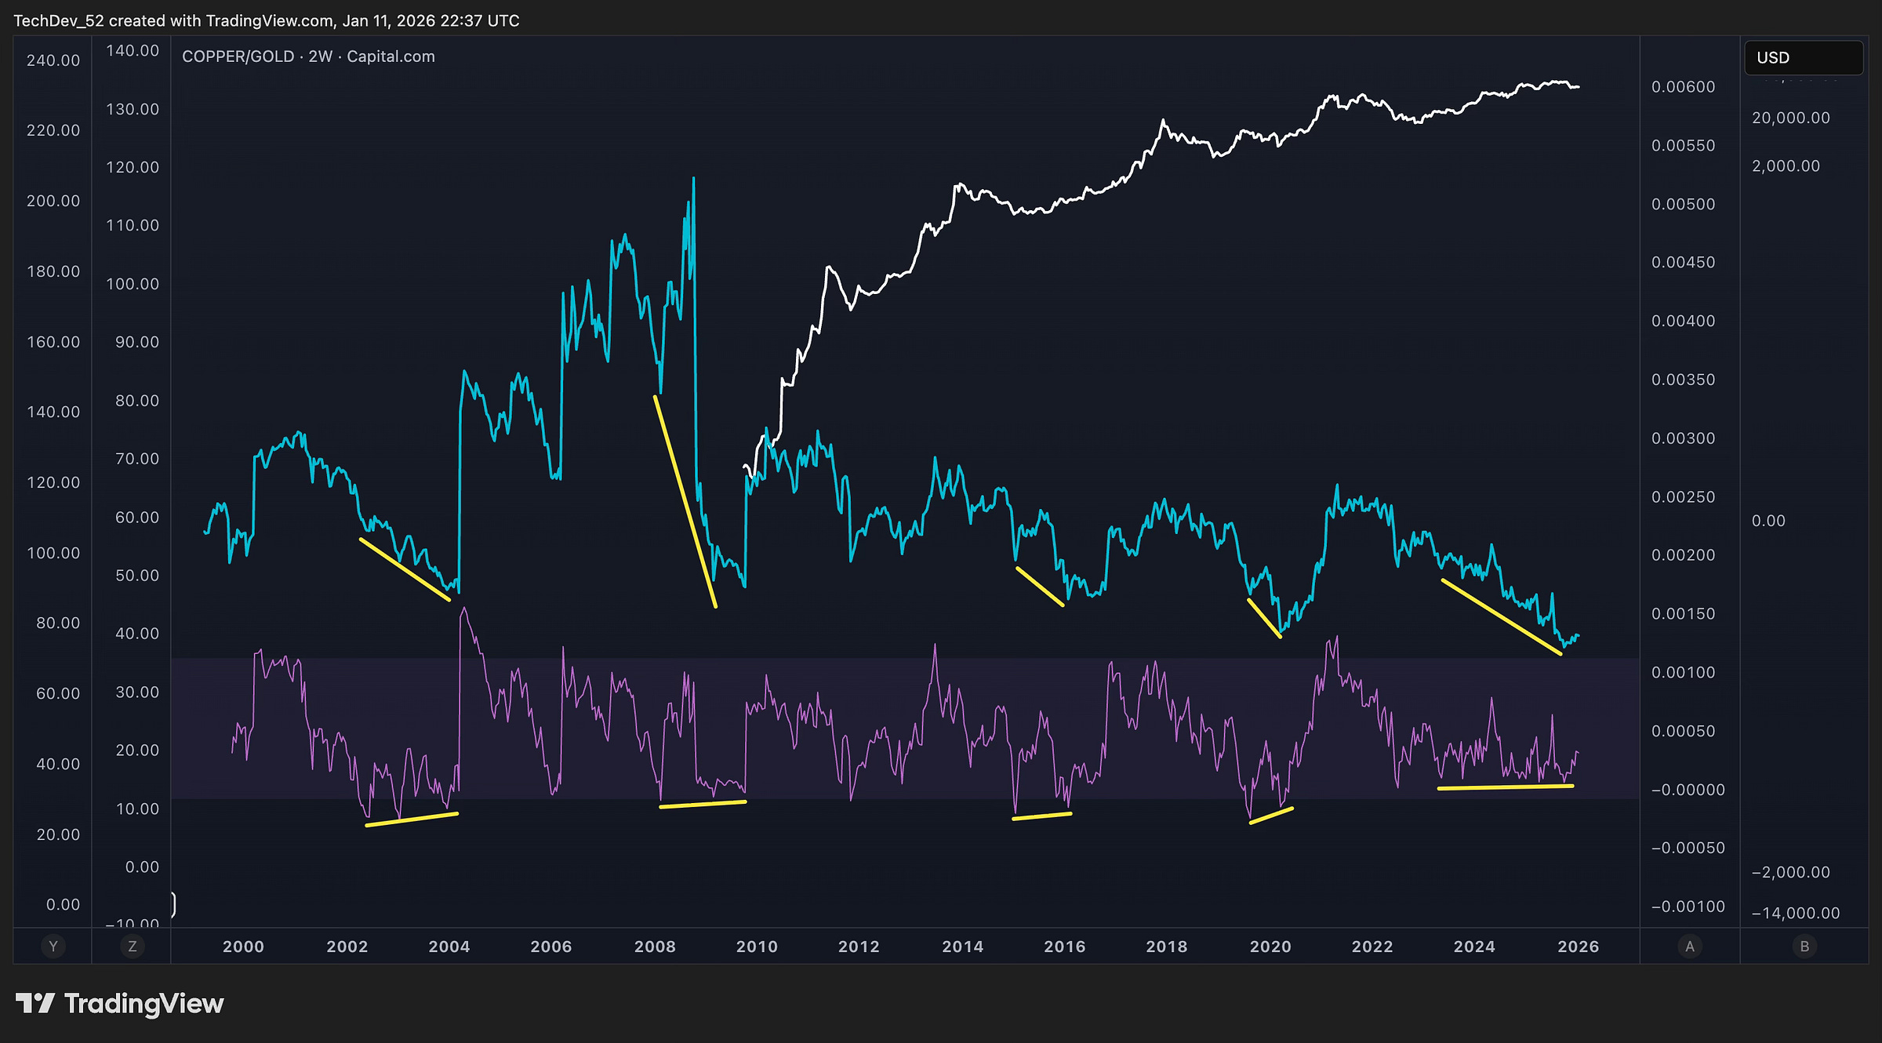Click the small bracket marker at chart bottom-left

[173, 904]
